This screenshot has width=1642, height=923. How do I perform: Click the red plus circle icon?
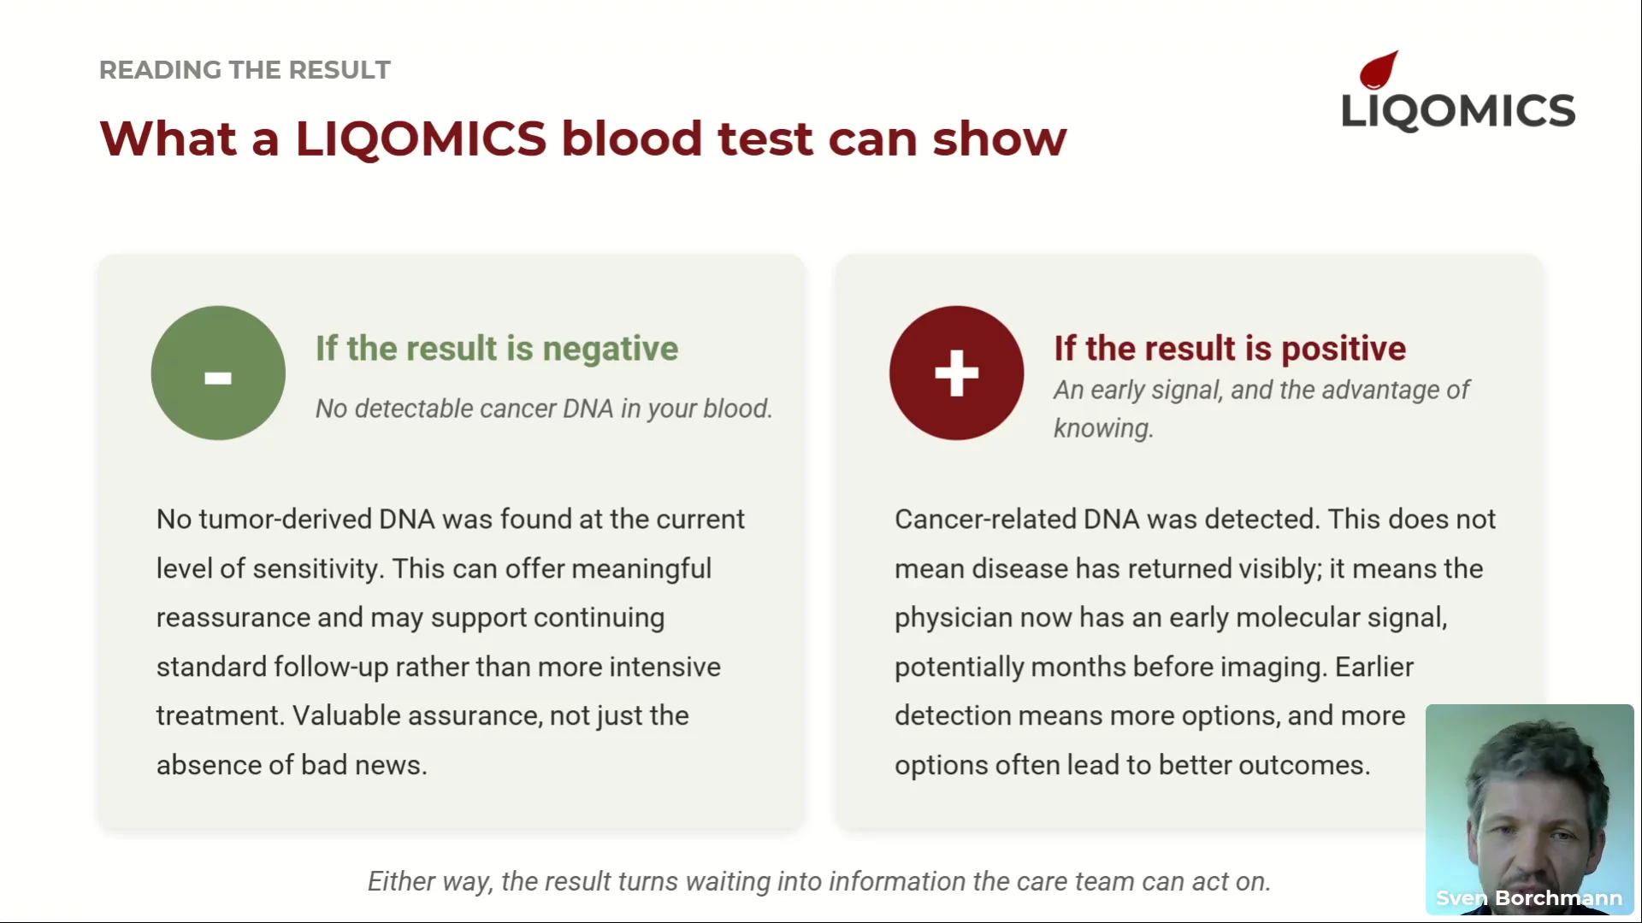coord(956,373)
